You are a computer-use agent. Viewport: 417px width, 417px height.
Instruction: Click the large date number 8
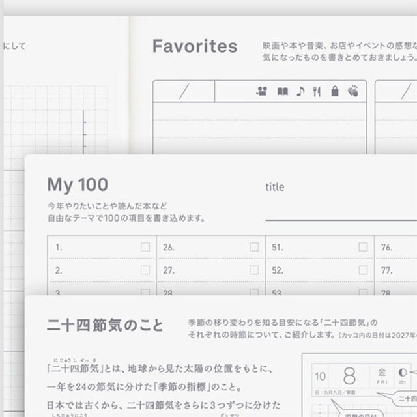coord(349,376)
